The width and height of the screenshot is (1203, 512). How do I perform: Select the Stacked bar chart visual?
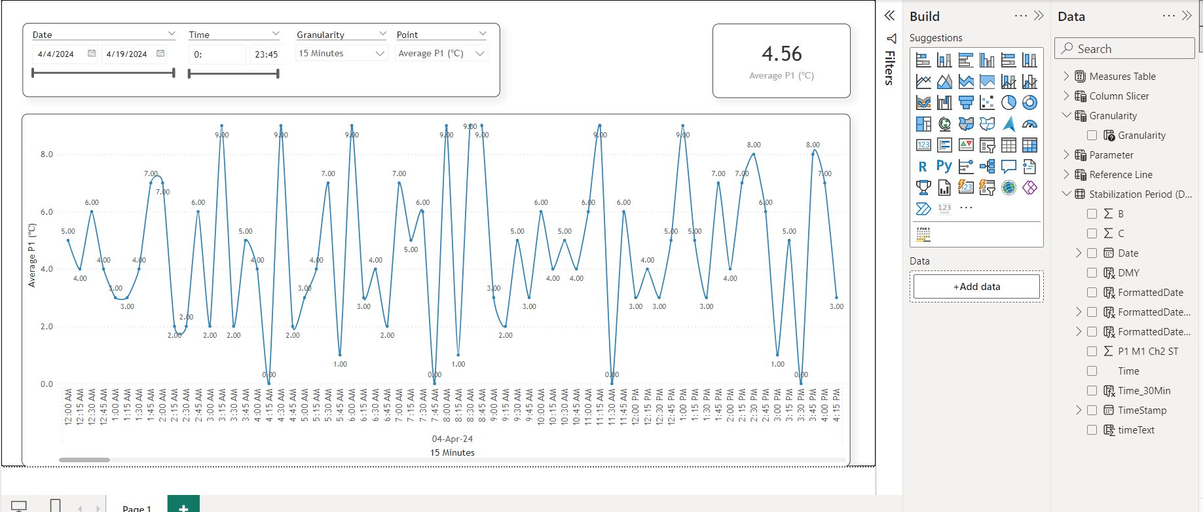click(923, 60)
